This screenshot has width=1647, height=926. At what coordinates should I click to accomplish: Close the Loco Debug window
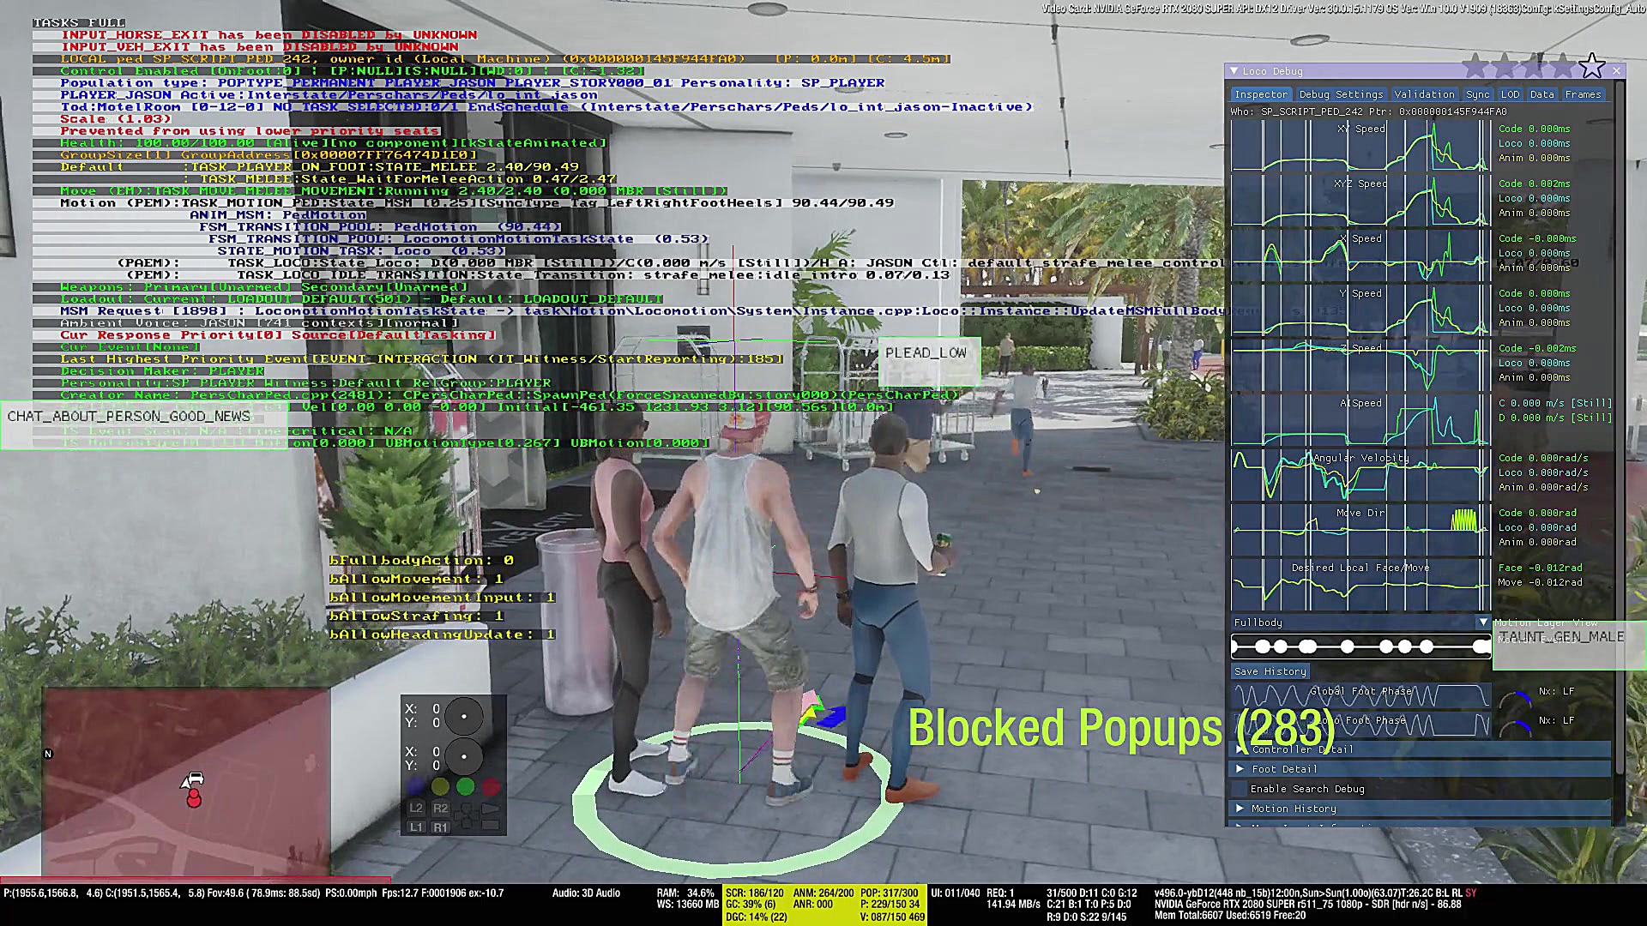(x=1617, y=71)
